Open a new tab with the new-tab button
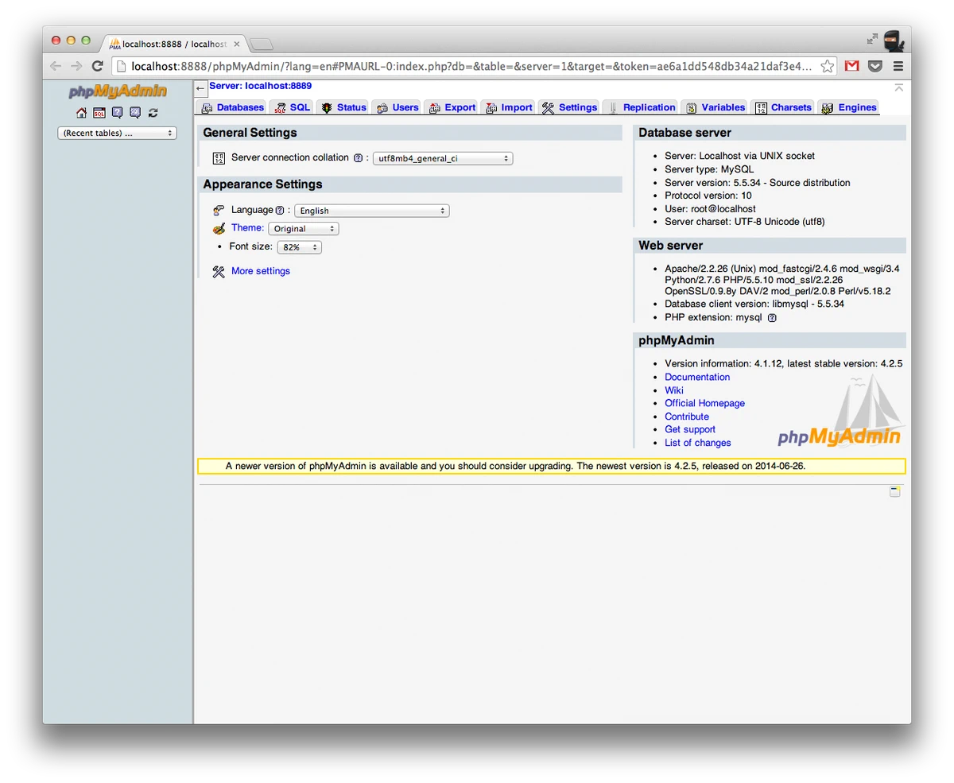Viewport: 954px width, 783px height. tap(262, 45)
